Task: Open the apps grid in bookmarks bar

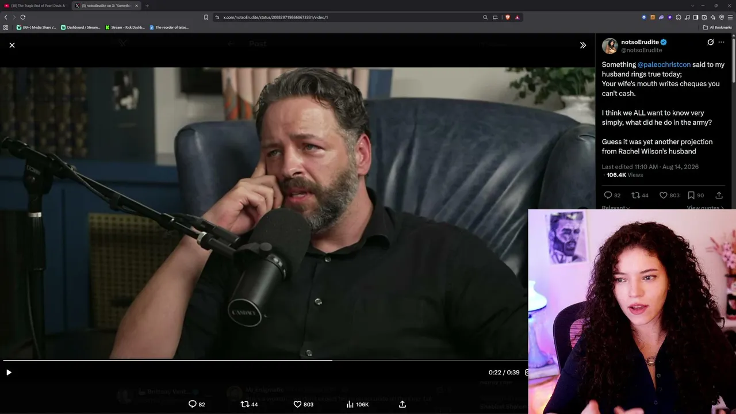Action: click(x=6, y=27)
